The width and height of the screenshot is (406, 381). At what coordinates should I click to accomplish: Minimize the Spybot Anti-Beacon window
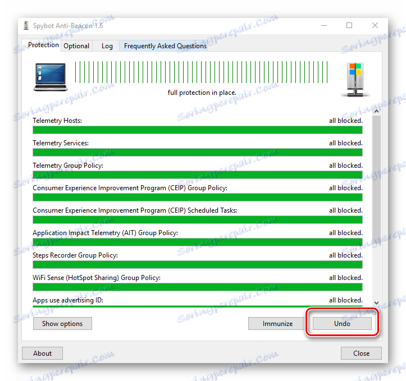[x=324, y=25]
